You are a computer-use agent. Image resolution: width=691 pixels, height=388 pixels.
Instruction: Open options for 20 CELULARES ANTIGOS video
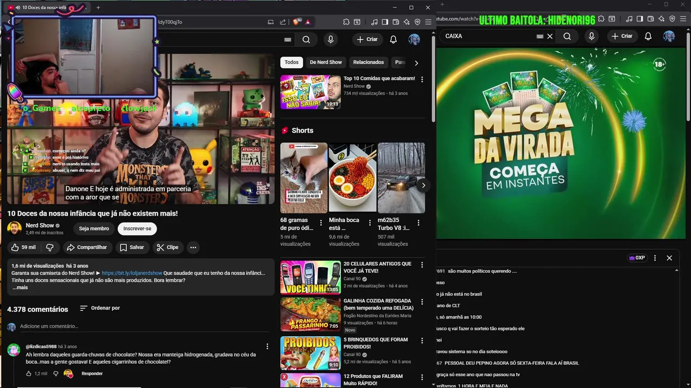[x=422, y=265]
